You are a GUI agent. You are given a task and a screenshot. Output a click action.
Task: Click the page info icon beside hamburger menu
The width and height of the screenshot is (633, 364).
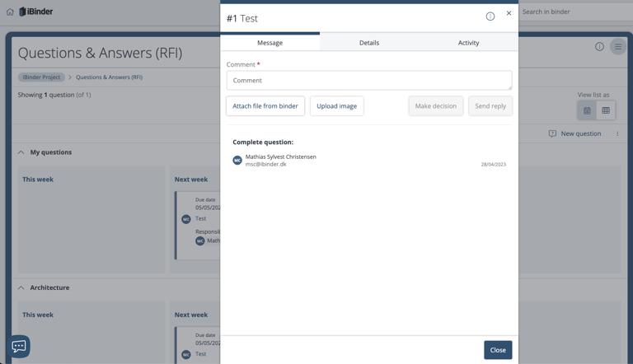coord(599,47)
